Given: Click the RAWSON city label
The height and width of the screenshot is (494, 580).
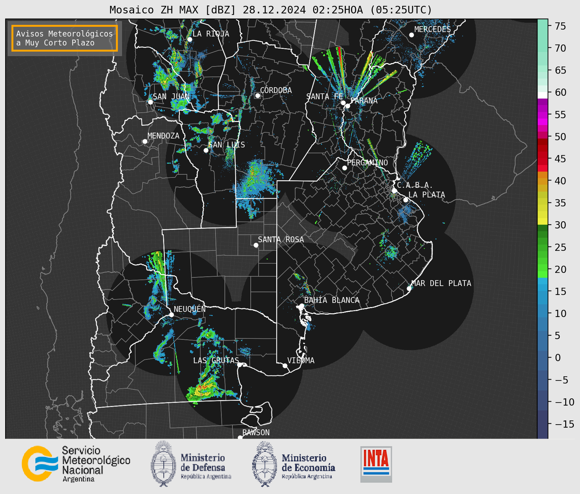Looking at the screenshot, I should pyautogui.click(x=256, y=433).
